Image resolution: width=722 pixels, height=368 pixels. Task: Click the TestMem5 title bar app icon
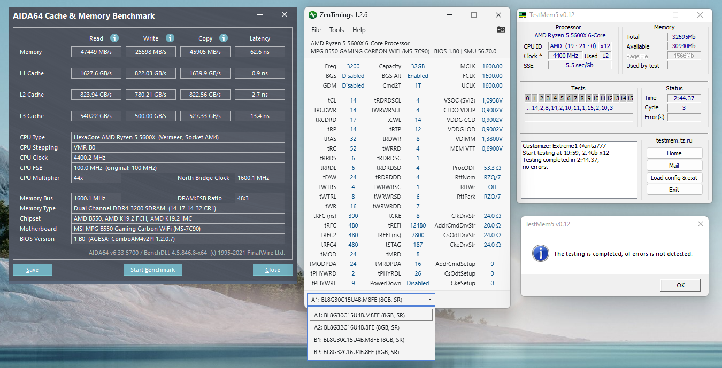coord(523,15)
